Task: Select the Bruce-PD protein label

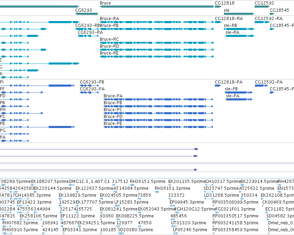Action: pyautogui.click(x=113, y=117)
